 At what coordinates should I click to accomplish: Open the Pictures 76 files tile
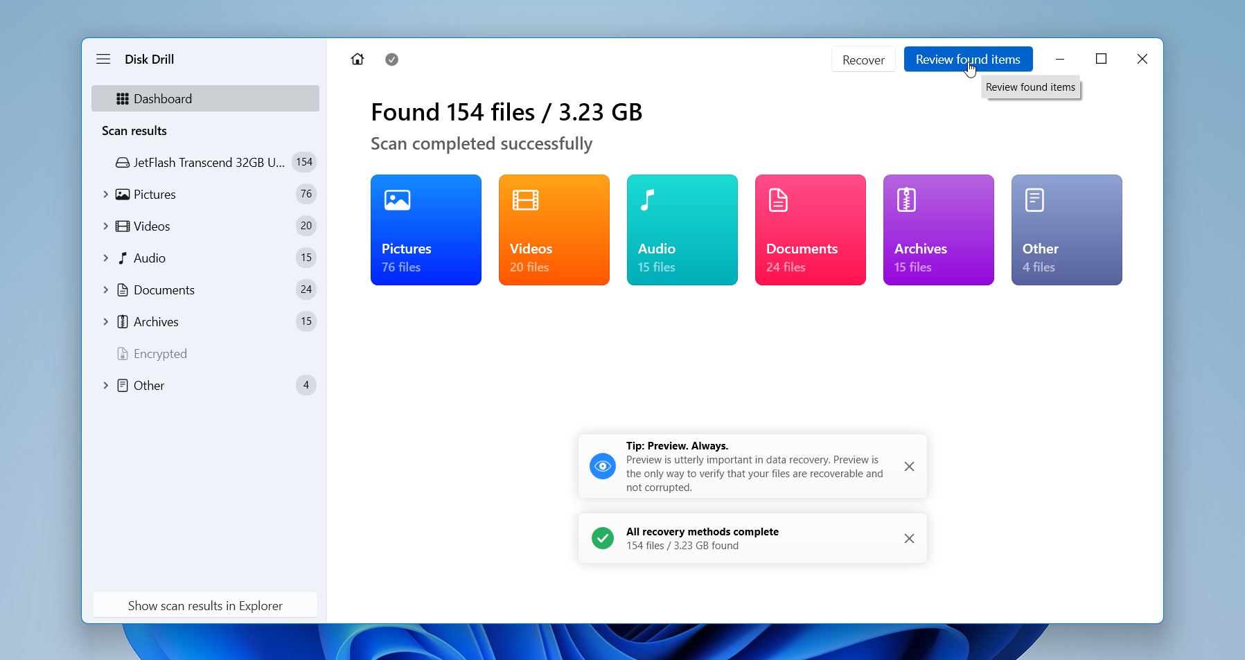tap(426, 230)
